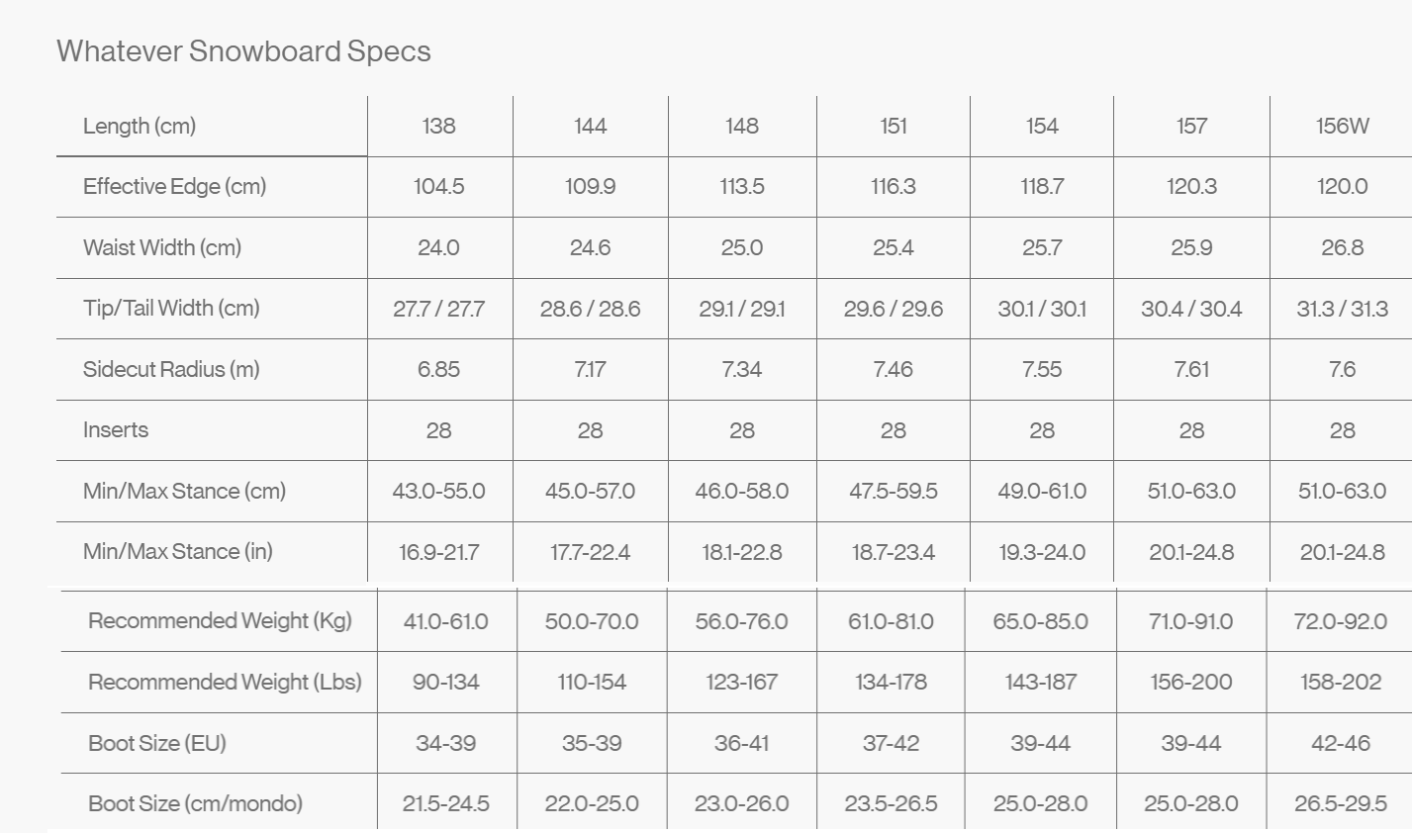Select the Effective Edge (cm) row label
This screenshot has width=1412, height=833.
(174, 187)
